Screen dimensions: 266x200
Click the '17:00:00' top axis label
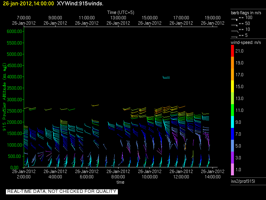coord(181,18)
